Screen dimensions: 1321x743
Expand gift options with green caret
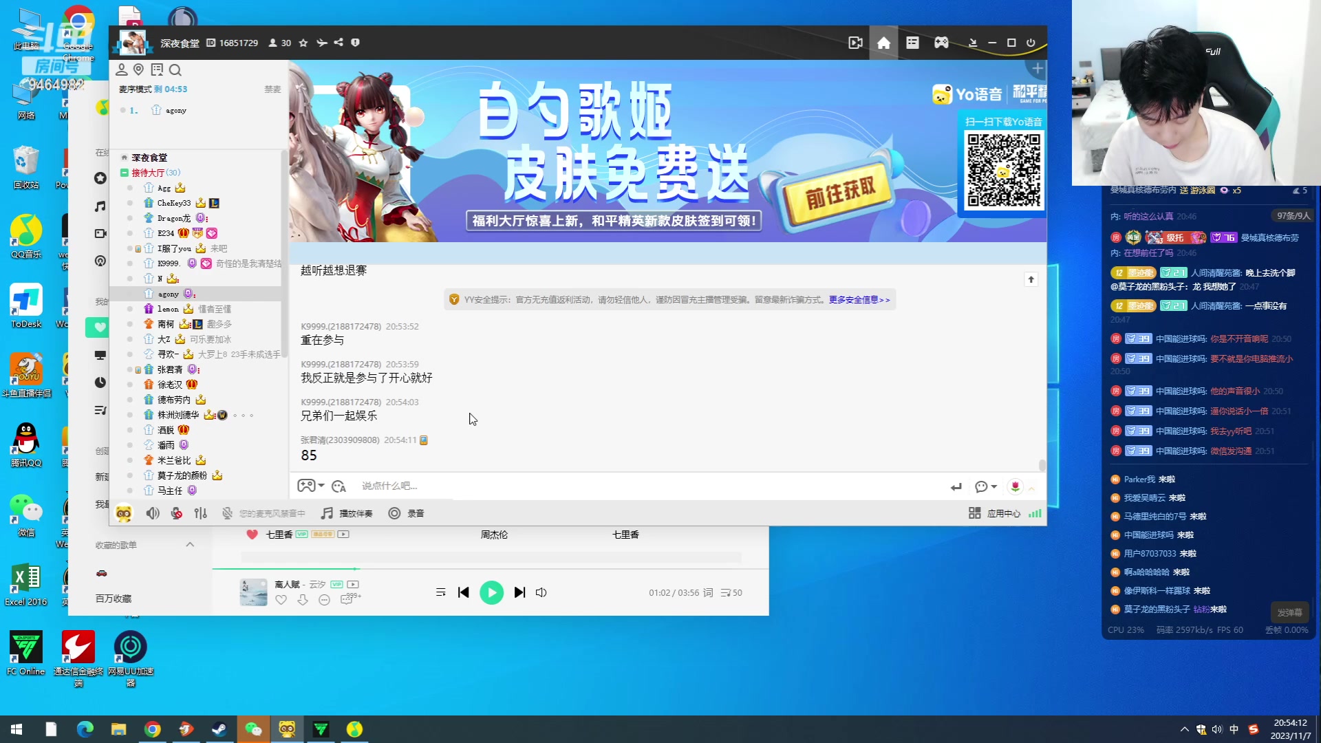[x=1031, y=488]
